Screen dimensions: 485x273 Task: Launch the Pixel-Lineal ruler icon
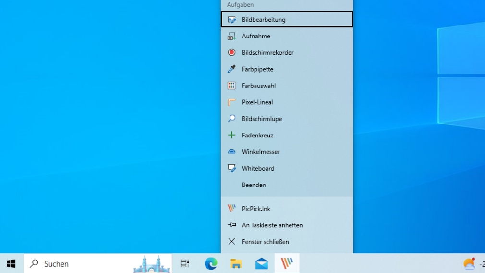231,102
